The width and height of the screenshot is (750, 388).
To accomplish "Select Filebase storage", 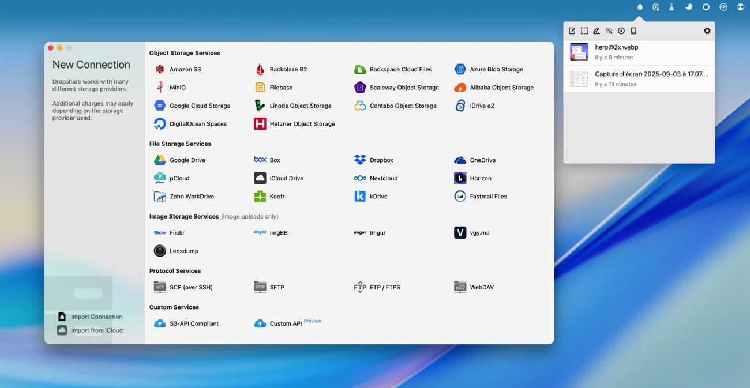I will (273, 88).
